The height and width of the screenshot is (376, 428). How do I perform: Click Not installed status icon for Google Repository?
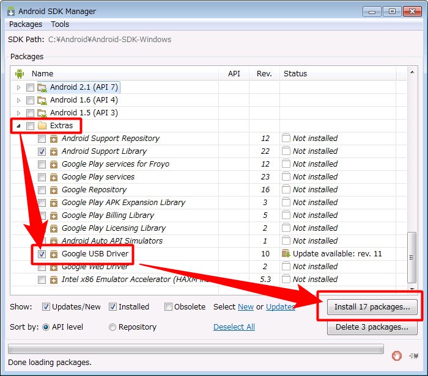click(x=286, y=189)
